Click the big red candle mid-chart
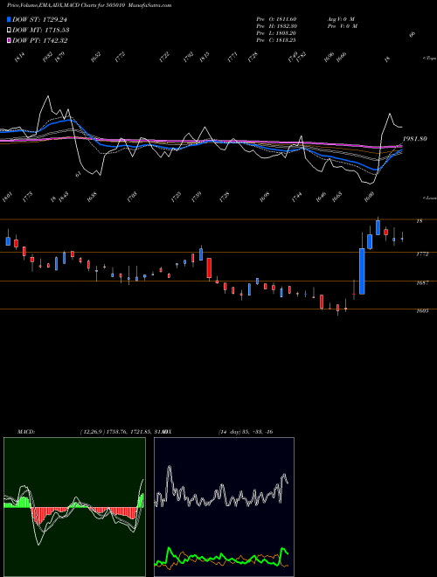This screenshot has height=577, width=437. tap(209, 268)
